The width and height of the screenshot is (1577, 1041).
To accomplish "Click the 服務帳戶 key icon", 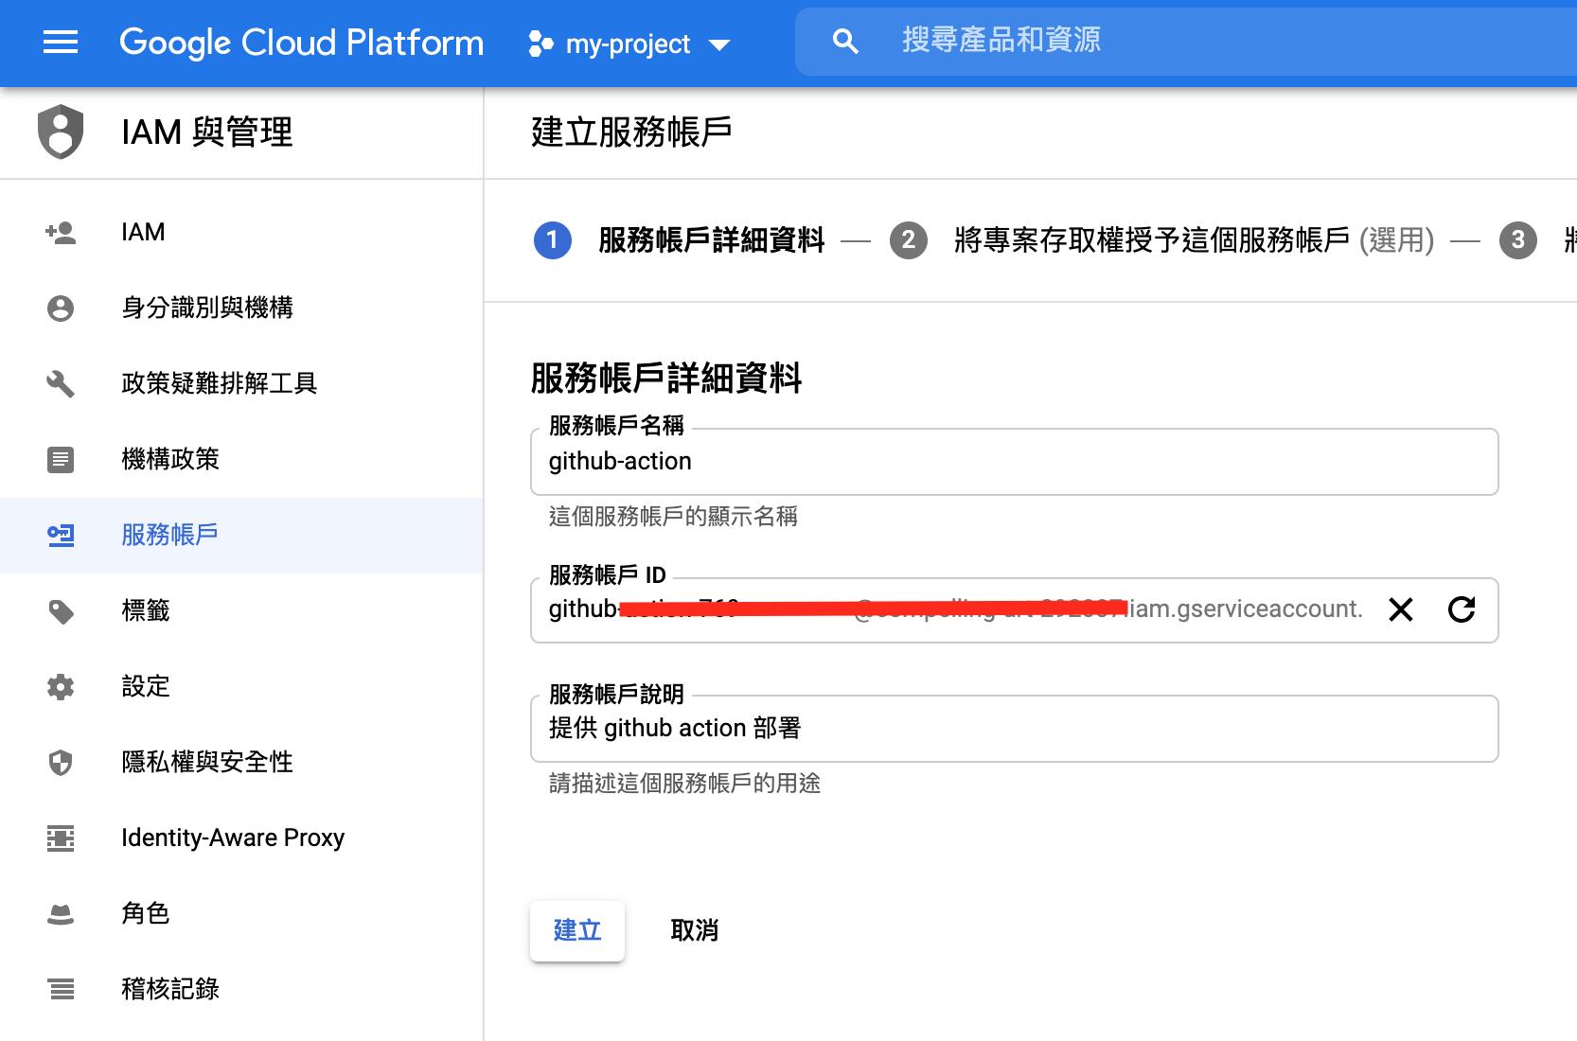I will click(x=61, y=536).
